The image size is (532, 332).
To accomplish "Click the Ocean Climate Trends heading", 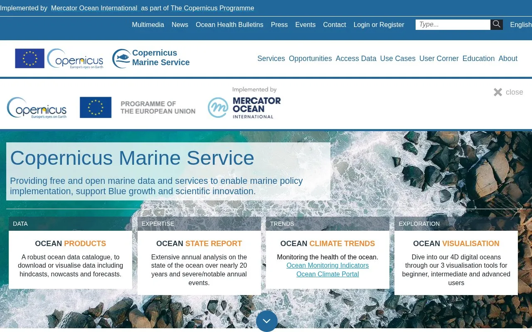I will pyautogui.click(x=328, y=244).
